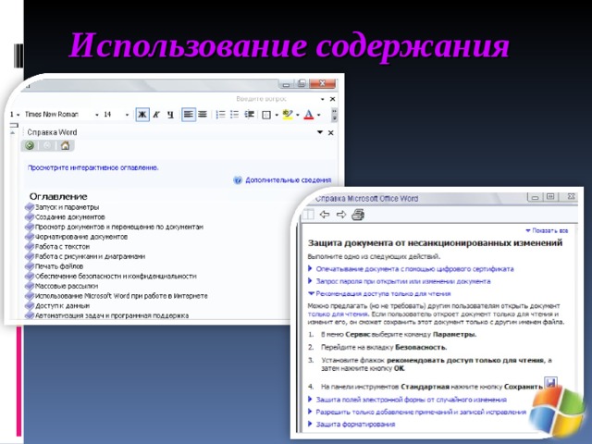This screenshot has width=592, height=444.
Task: Click the style box showing 1
Action: 15,115
